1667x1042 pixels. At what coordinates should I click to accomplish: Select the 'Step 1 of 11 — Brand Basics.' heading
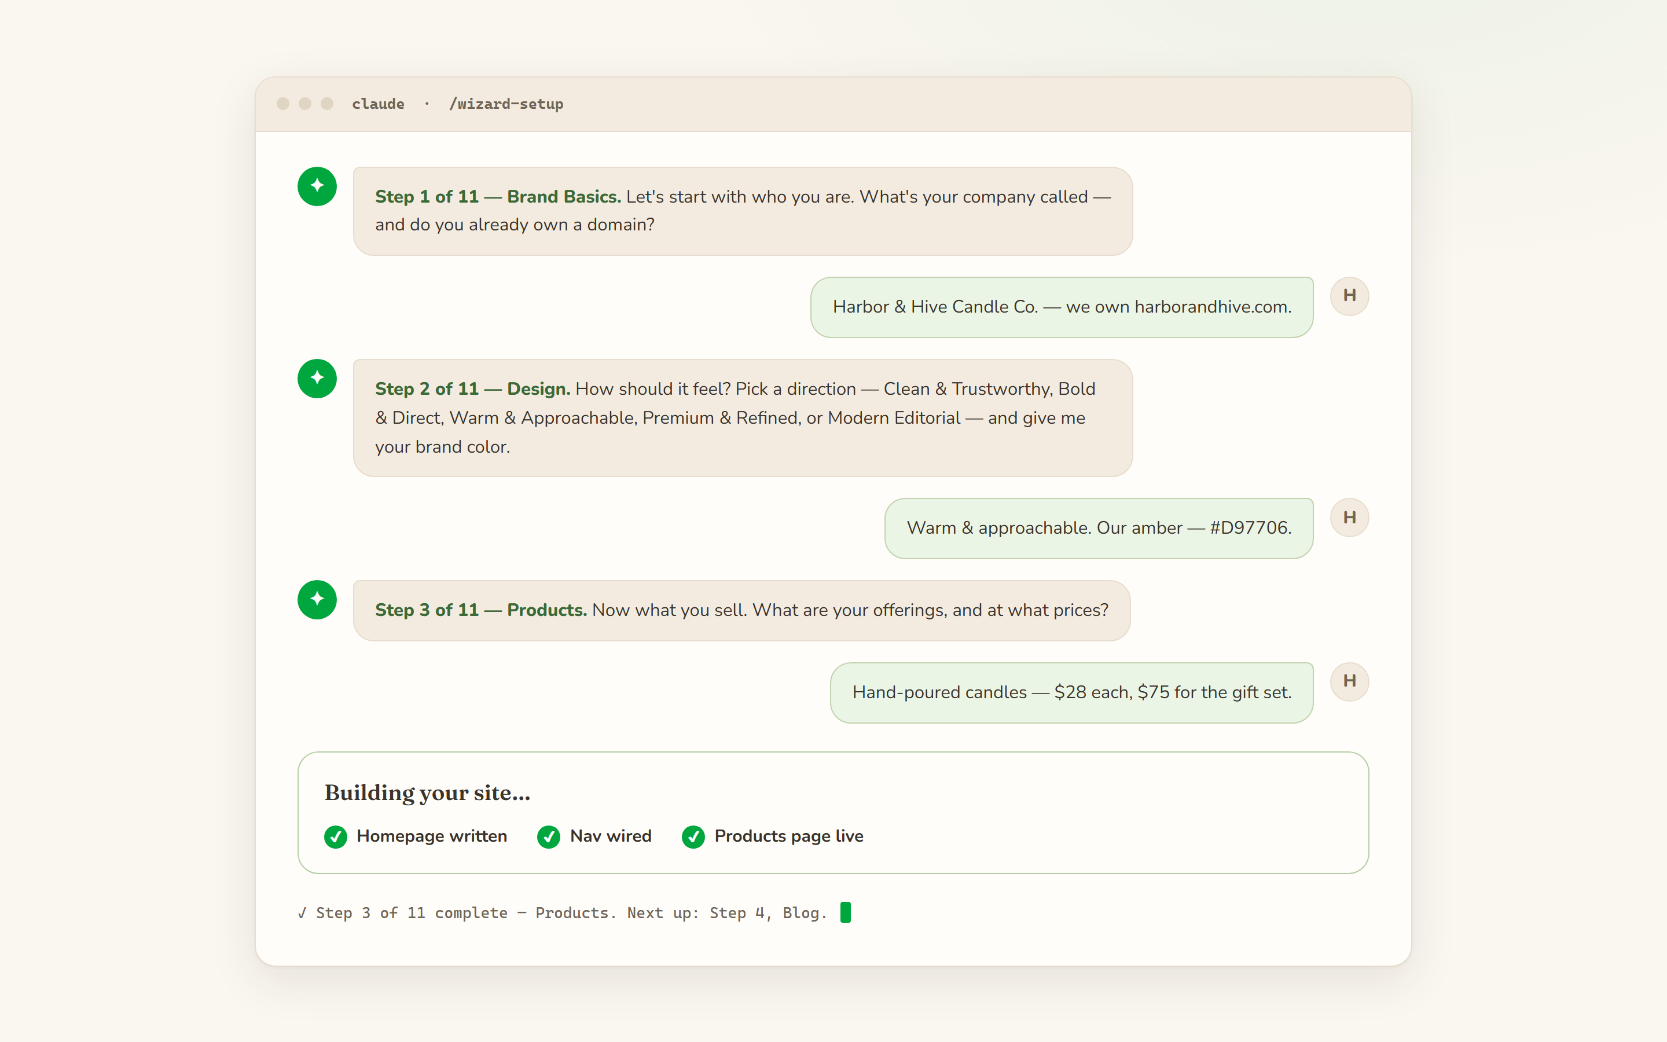pos(498,197)
